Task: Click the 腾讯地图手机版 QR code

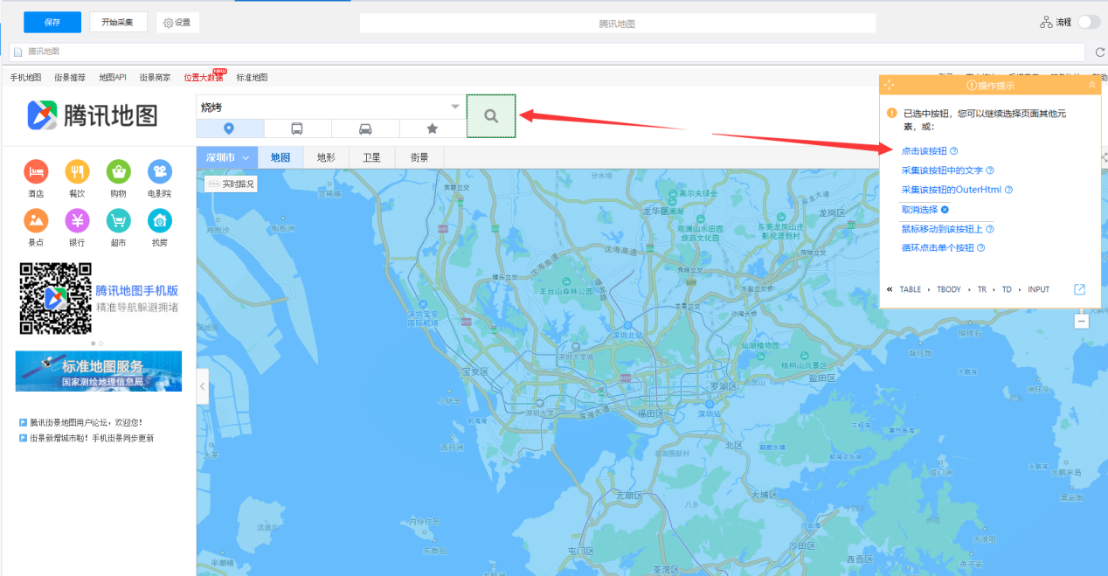Action: pyautogui.click(x=56, y=298)
